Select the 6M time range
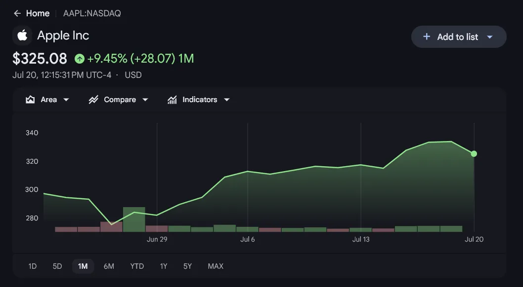 click(109, 266)
